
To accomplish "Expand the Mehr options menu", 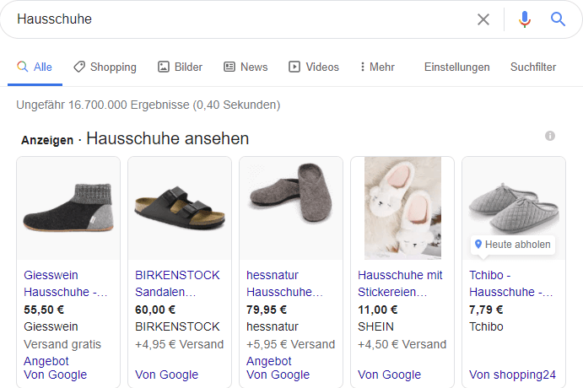I will pyautogui.click(x=377, y=67).
